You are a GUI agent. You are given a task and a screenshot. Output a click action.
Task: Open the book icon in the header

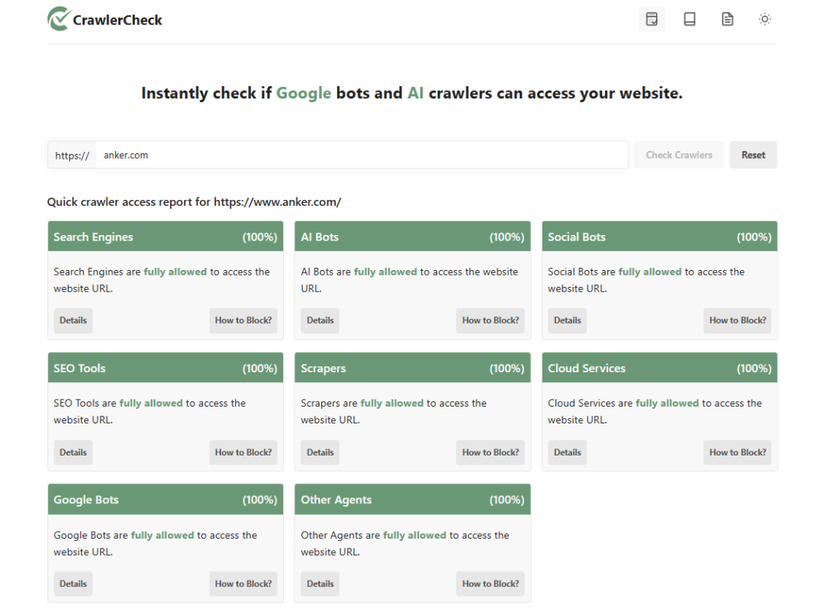(690, 19)
